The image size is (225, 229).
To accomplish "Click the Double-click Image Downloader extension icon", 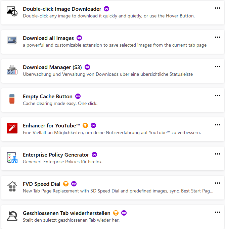I will click(12, 12).
